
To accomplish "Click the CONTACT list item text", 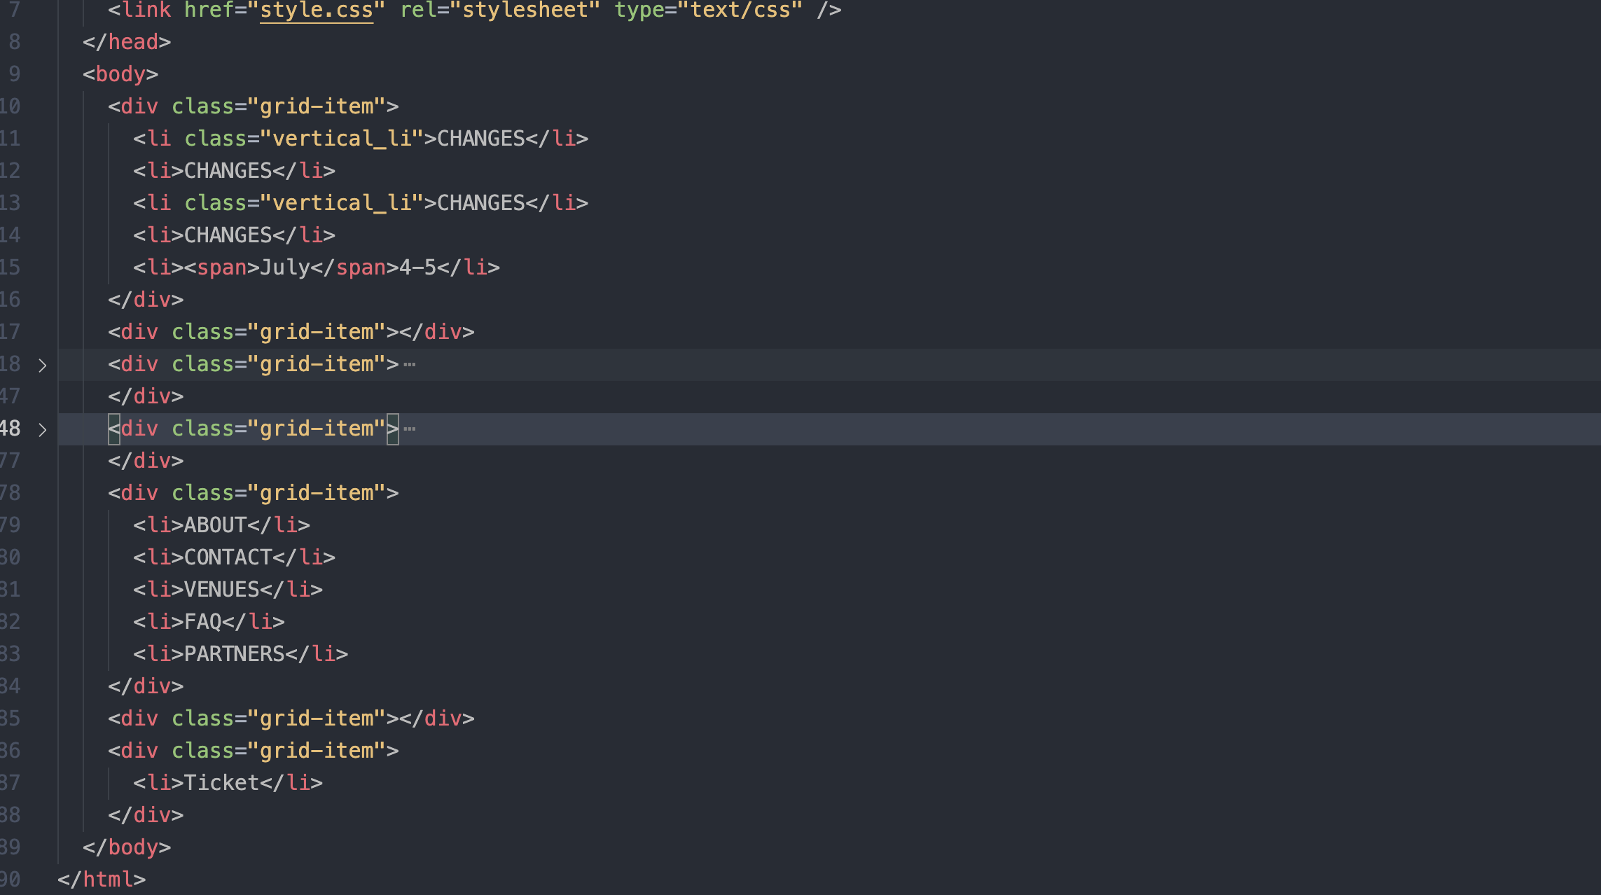I will (x=228, y=557).
